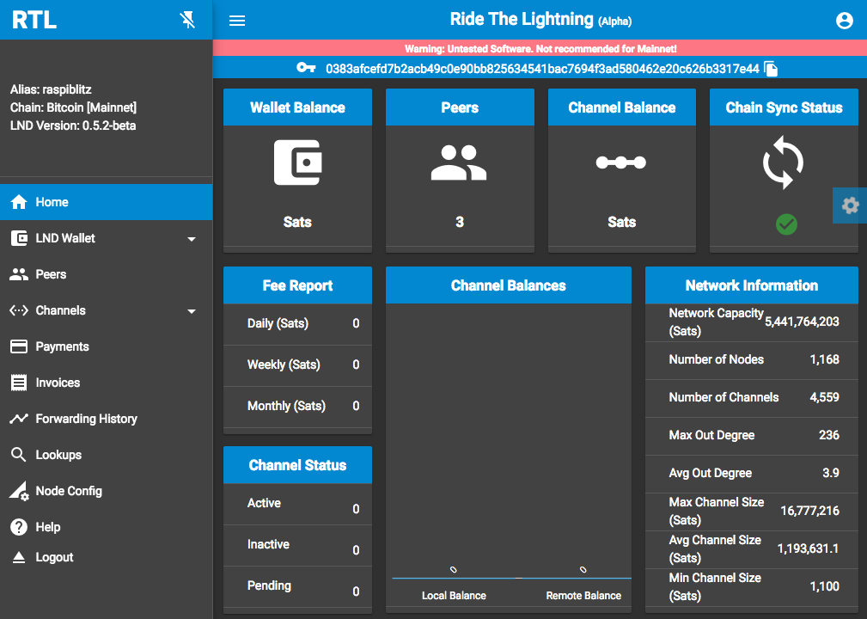Click the Min Channel Size value 1,100
This screenshot has width=867, height=619.
(824, 586)
